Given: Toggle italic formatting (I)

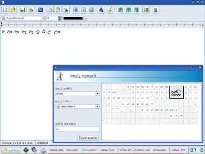Looking at the screenshot, I should coord(84,10).
